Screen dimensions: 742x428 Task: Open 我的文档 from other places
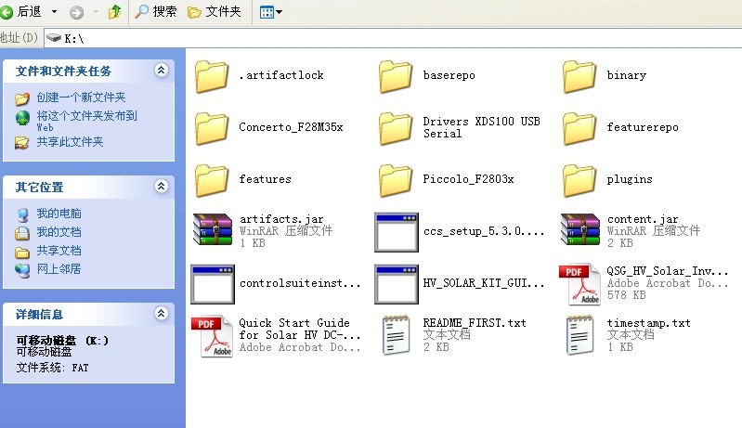tap(59, 232)
